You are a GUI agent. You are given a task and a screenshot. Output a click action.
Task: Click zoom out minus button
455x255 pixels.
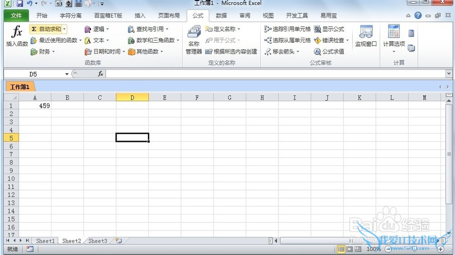[388, 249]
